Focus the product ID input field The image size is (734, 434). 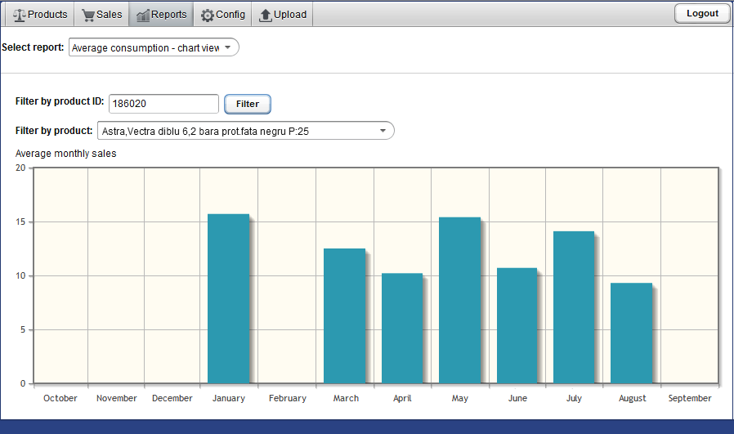click(163, 104)
